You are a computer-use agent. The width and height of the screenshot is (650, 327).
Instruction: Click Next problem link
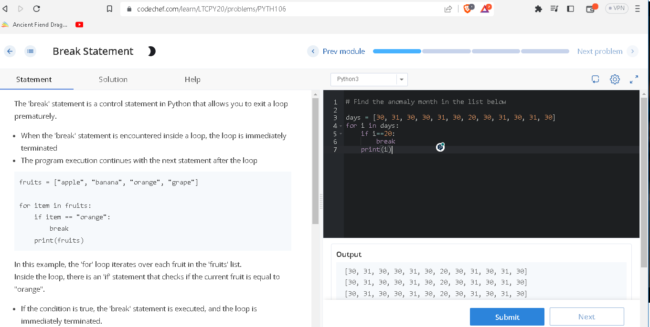[600, 51]
